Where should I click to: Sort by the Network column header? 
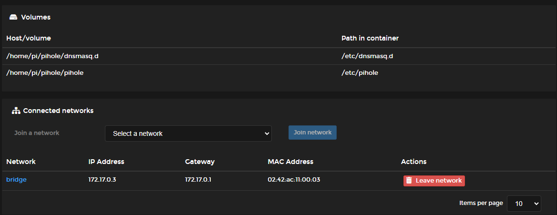coord(21,162)
